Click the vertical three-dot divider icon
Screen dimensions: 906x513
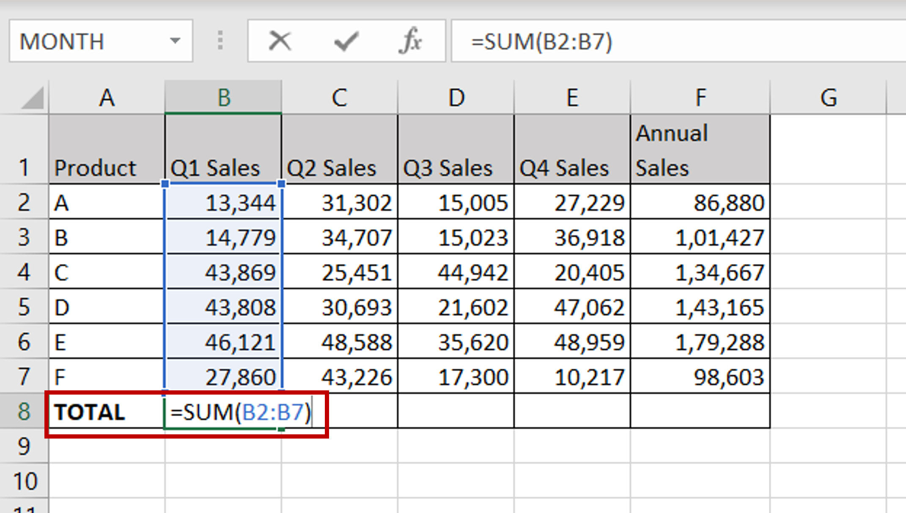click(220, 41)
